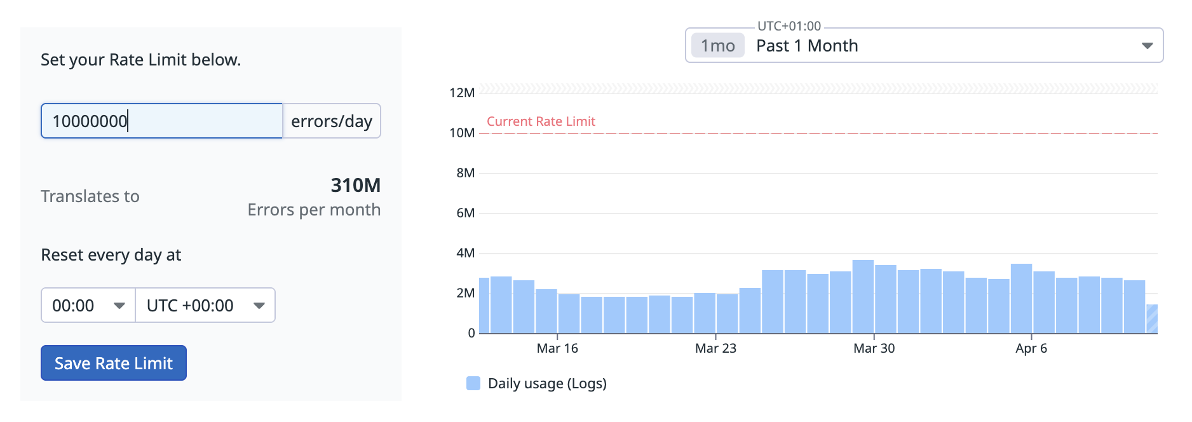Click the 10M label on the y-axis

tap(462, 133)
